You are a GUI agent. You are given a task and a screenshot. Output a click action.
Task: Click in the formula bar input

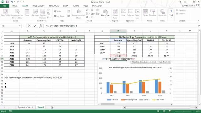(x=121, y=26)
